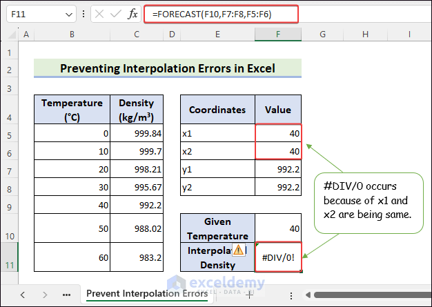432x307 pixels.
Task: Click the Select All corner triangle
Action: 12,34
